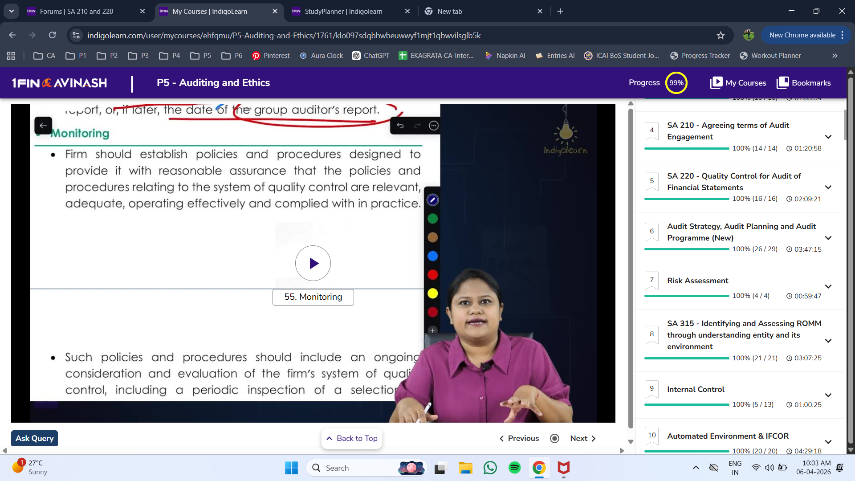Bookmark this page with star icon
The height and width of the screenshot is (481, 855).
(x=721, y=35)
